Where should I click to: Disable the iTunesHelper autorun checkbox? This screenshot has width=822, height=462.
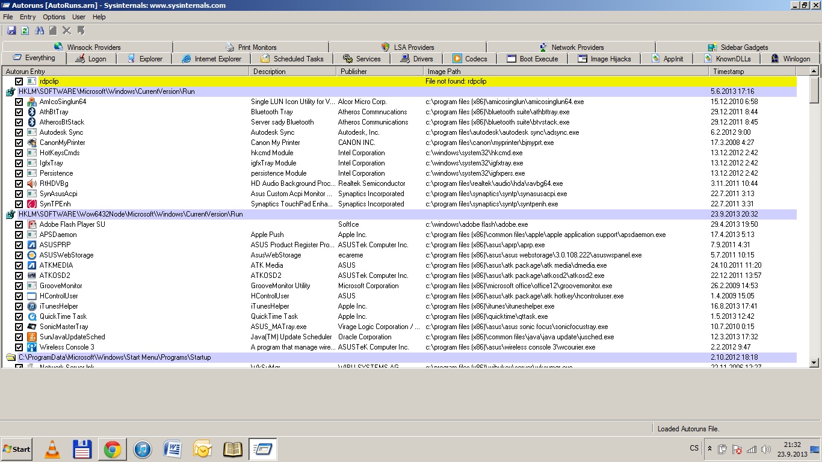coord(19,306)
